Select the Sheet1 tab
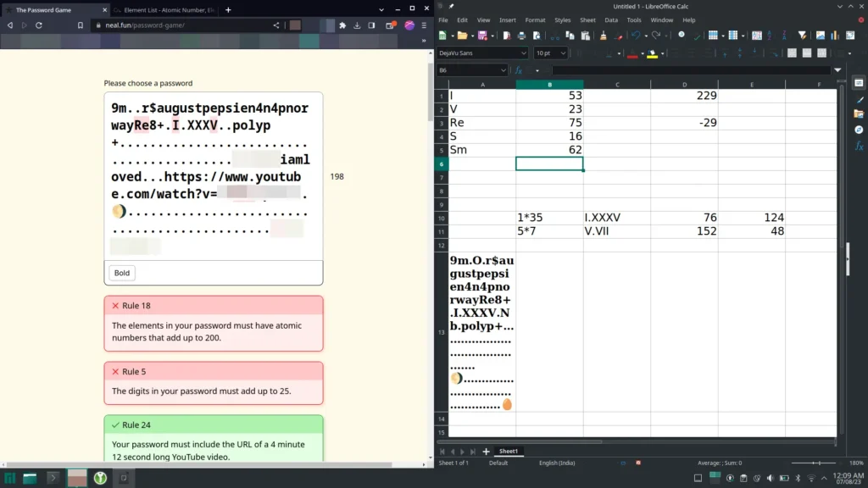Viewport: 868px width, 488px height. tap(509, 452)
